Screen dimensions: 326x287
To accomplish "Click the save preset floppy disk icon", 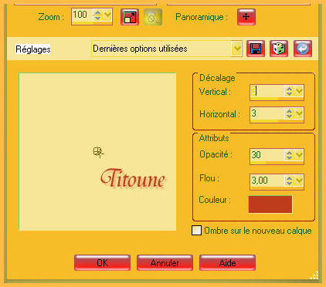I will pos(256,49).
